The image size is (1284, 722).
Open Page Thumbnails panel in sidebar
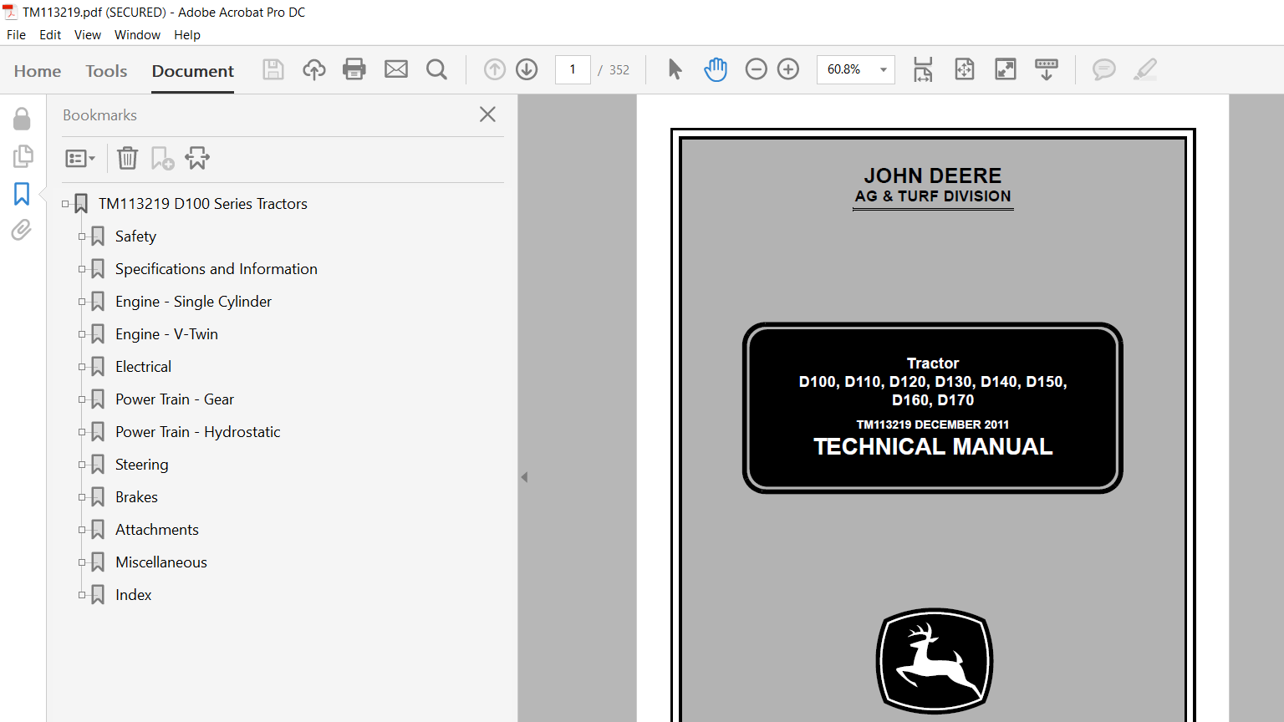[x=23, y=156]
